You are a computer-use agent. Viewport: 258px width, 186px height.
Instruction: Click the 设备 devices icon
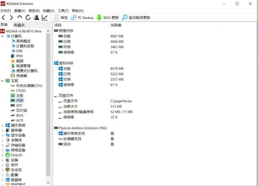point(8,160)
